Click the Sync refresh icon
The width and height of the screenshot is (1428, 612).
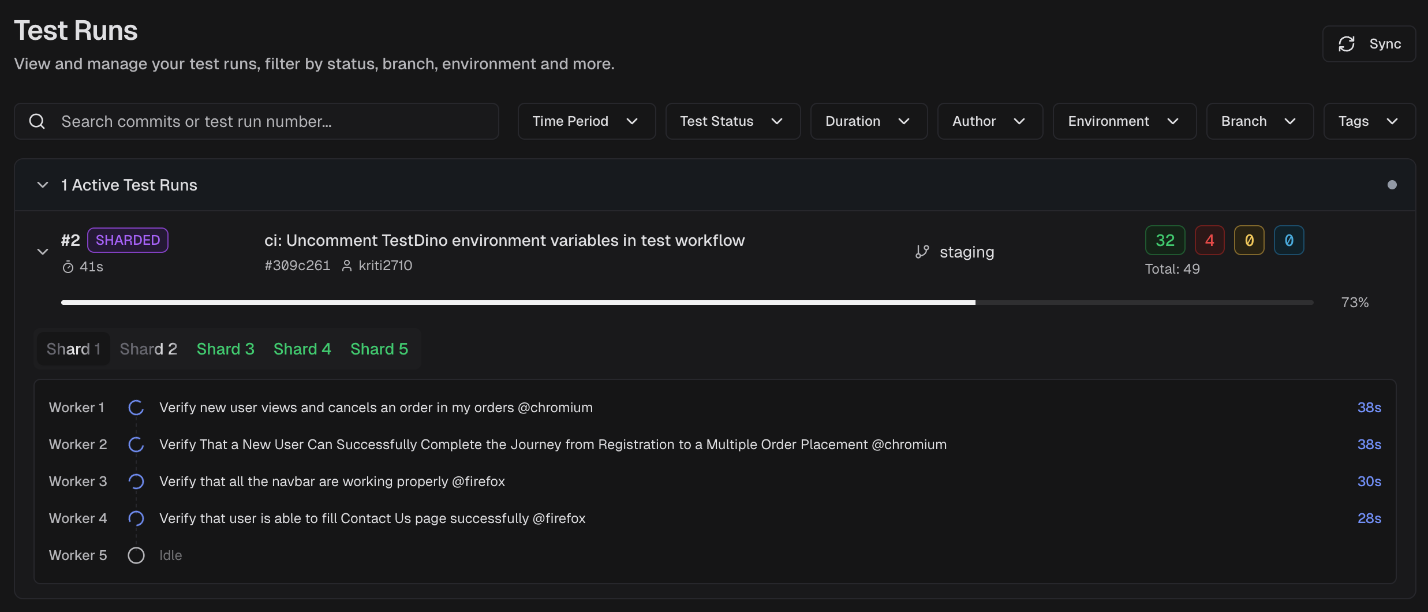(1346, 44)
